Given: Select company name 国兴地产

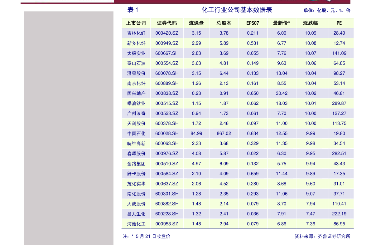Looking at the screenshot, I should 136,94.
